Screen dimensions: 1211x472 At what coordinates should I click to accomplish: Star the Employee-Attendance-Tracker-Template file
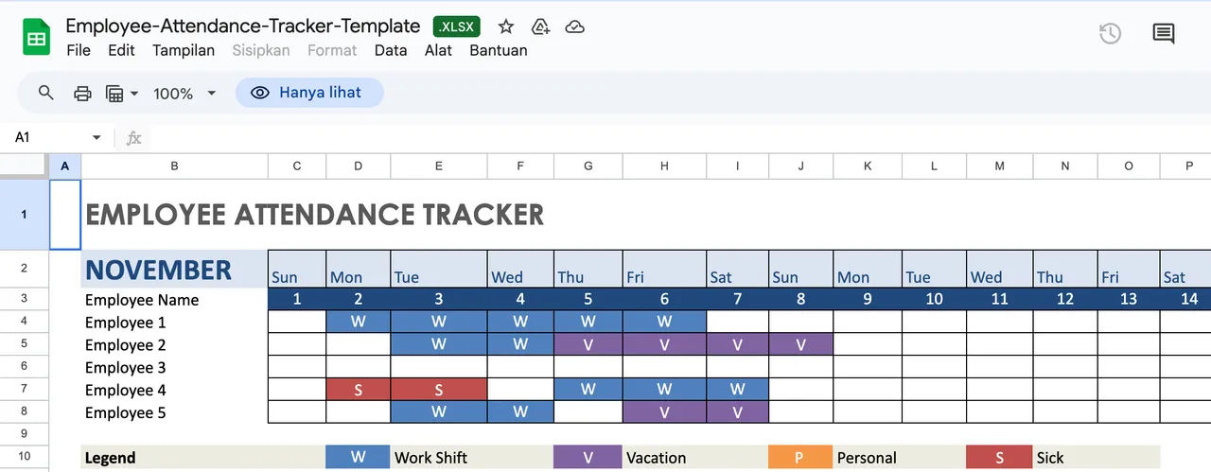506,26
